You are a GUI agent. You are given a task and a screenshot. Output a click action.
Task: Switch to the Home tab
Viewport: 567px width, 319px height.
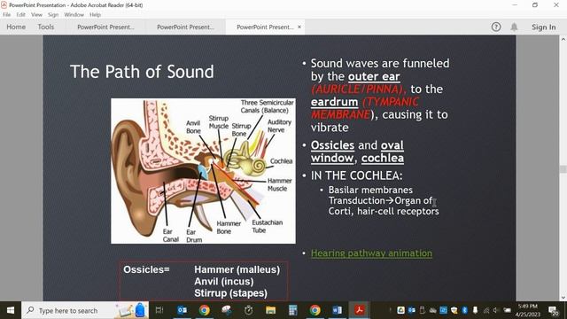click(16, 27)
